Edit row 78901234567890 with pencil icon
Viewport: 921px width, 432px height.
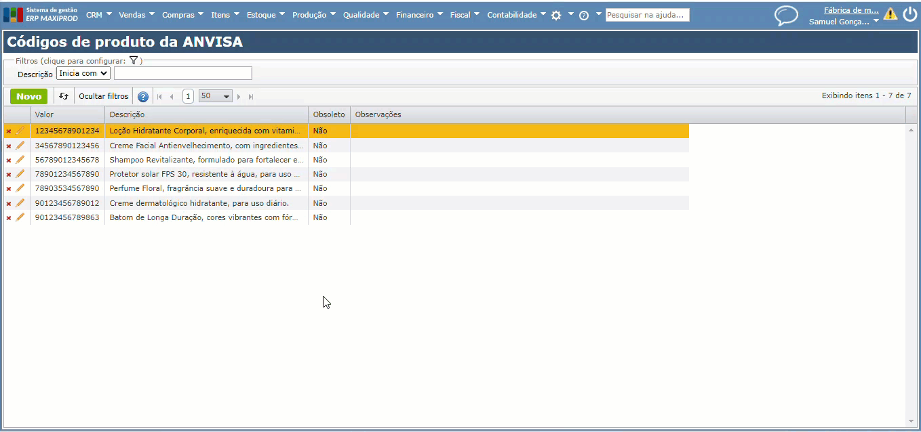[20, 173]
